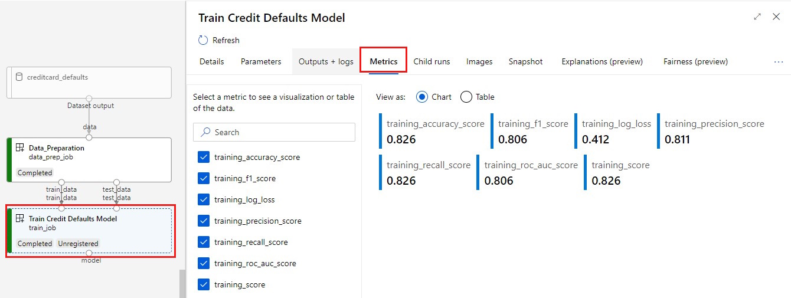Click the Data_Preparation component icon

coord(20,148)
